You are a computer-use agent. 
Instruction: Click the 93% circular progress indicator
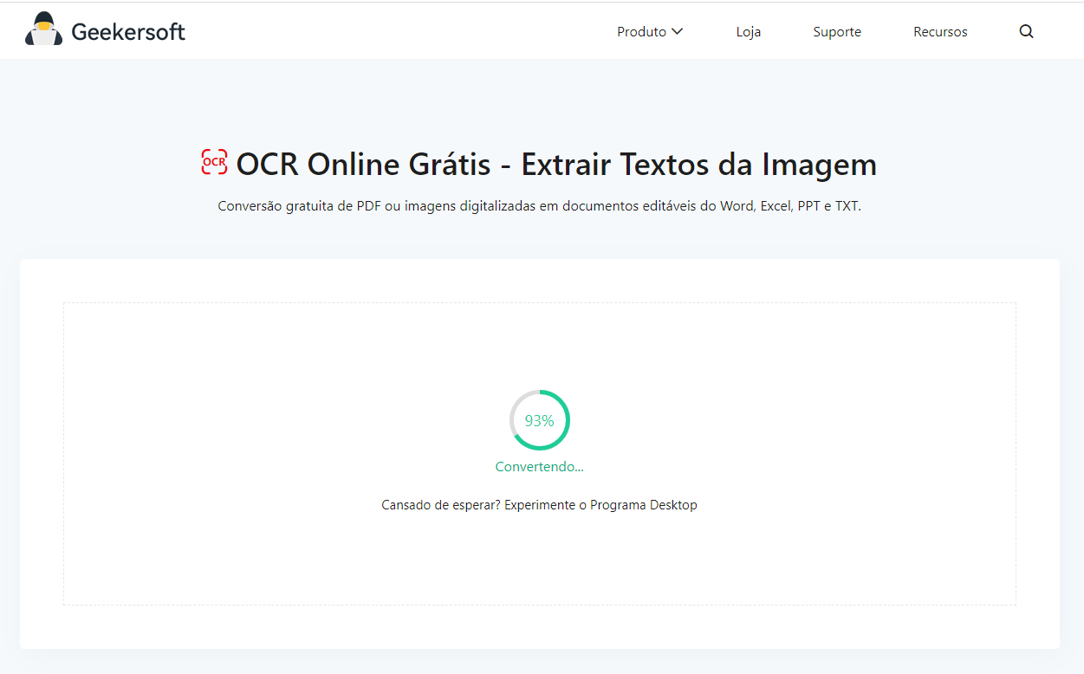point(539,420)
